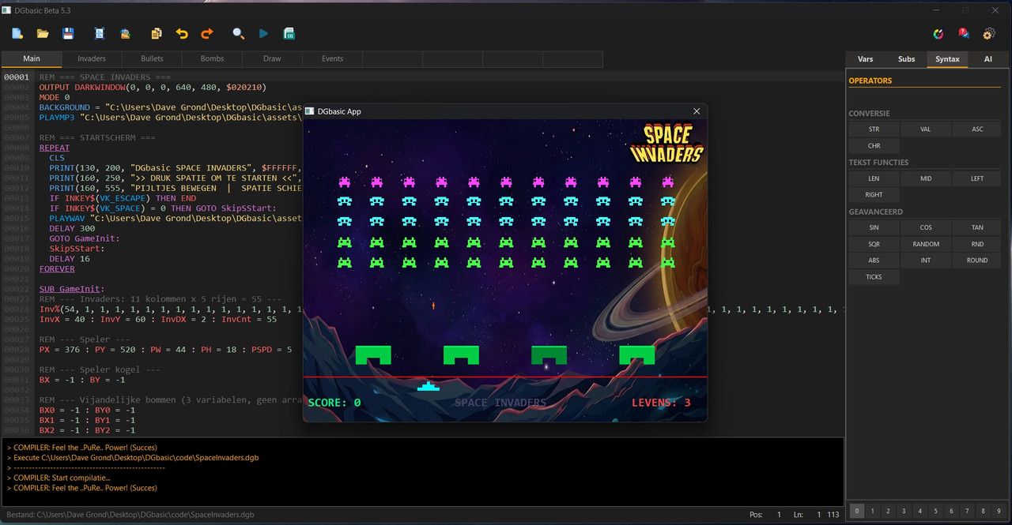Click the REPEAT keyword in the code
1012x525 pixels.
click(x=55, y=148)
